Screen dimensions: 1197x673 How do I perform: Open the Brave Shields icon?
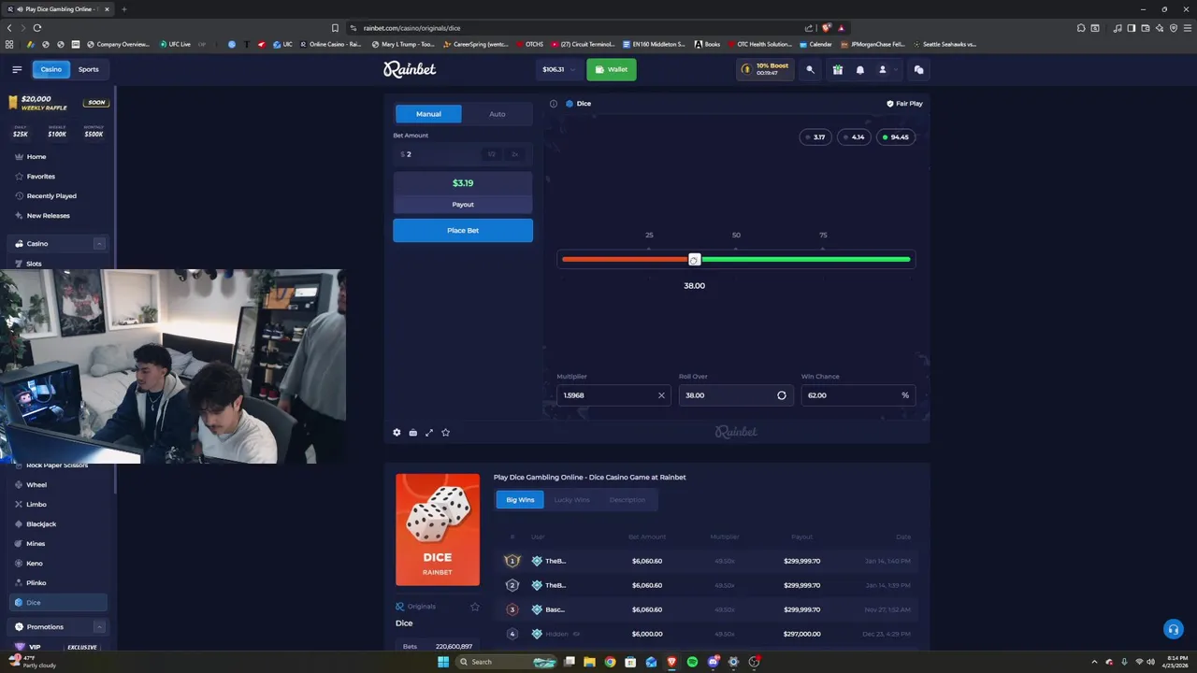coord(827,28)
